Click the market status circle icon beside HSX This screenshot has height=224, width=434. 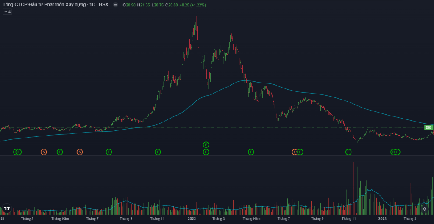tap(115, 5)
